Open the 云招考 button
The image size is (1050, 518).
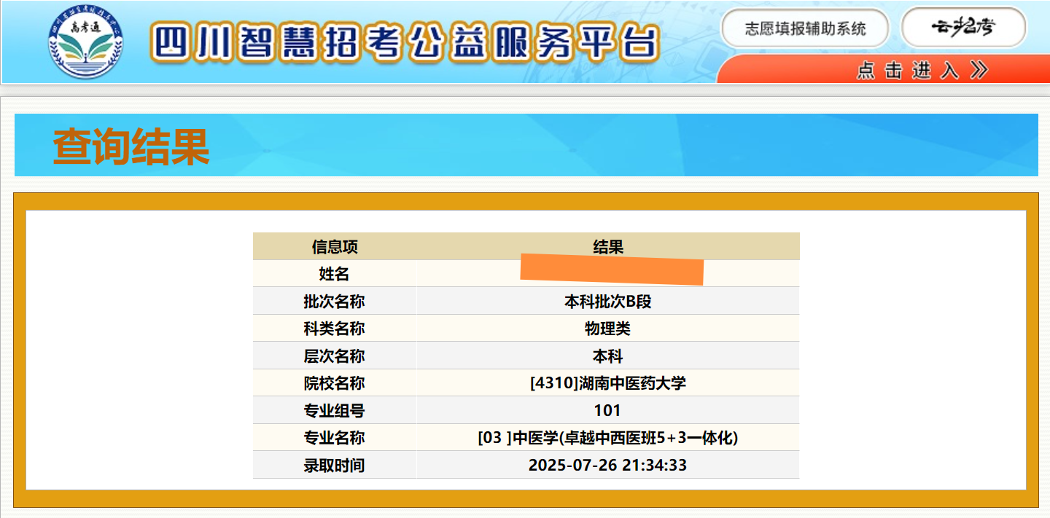[963, 28]
